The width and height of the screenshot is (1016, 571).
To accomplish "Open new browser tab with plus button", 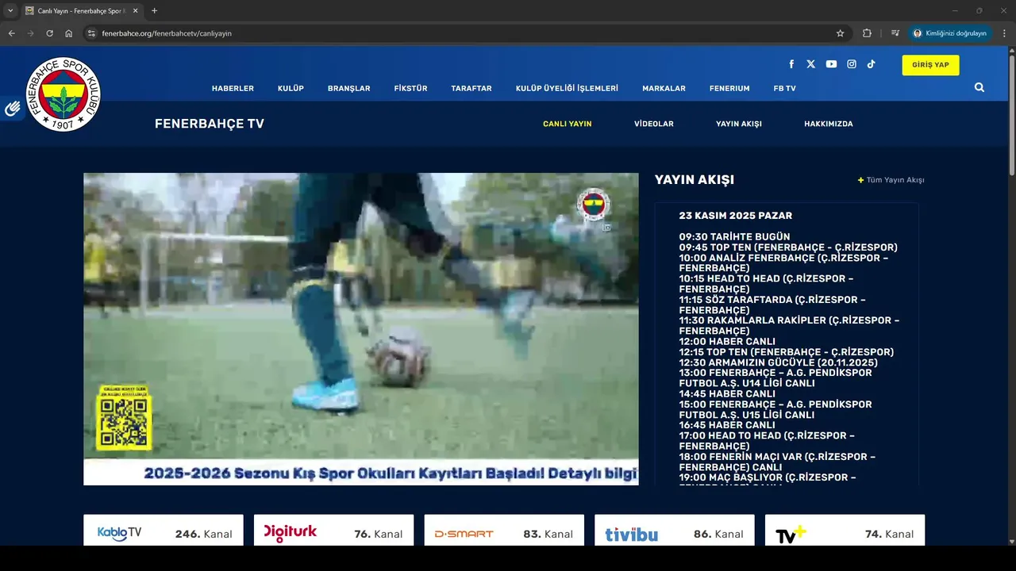I will (x=154, y=11).
